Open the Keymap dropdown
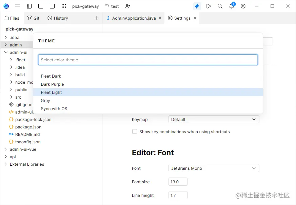 point(214,119)
